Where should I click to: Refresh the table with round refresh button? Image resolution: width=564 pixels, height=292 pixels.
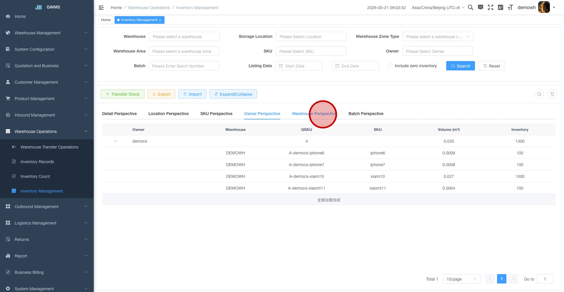(552, 94)
